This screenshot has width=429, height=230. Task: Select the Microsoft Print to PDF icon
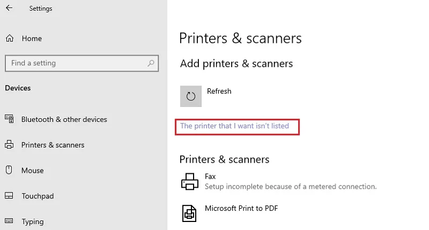(189, 213)
